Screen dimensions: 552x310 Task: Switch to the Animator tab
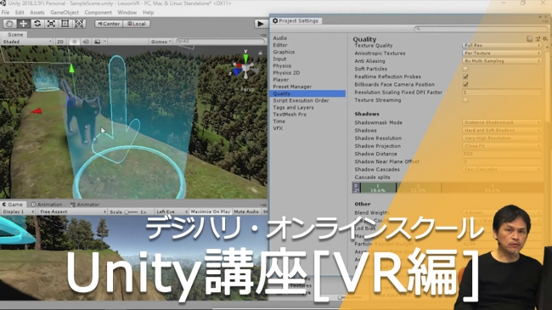[x=85, y=205]
